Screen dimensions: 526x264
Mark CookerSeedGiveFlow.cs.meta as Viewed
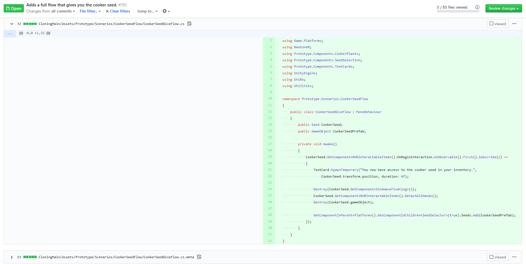[498, 257]
